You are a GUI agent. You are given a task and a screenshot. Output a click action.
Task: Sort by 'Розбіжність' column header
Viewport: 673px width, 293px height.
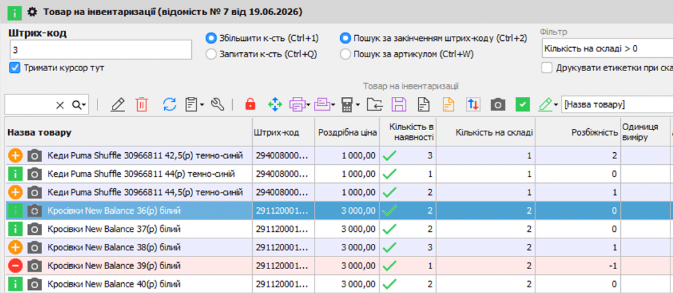578,132
